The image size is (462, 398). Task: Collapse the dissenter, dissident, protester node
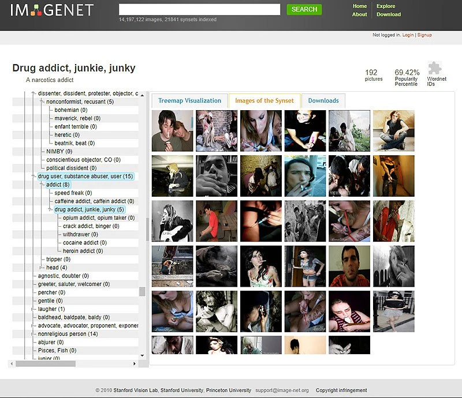click(33, 93)
